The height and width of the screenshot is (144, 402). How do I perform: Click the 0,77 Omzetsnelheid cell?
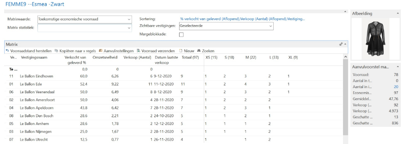(x=114, y=140)
